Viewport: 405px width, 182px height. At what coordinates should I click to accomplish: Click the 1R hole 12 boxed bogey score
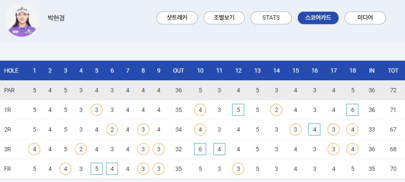238,110
